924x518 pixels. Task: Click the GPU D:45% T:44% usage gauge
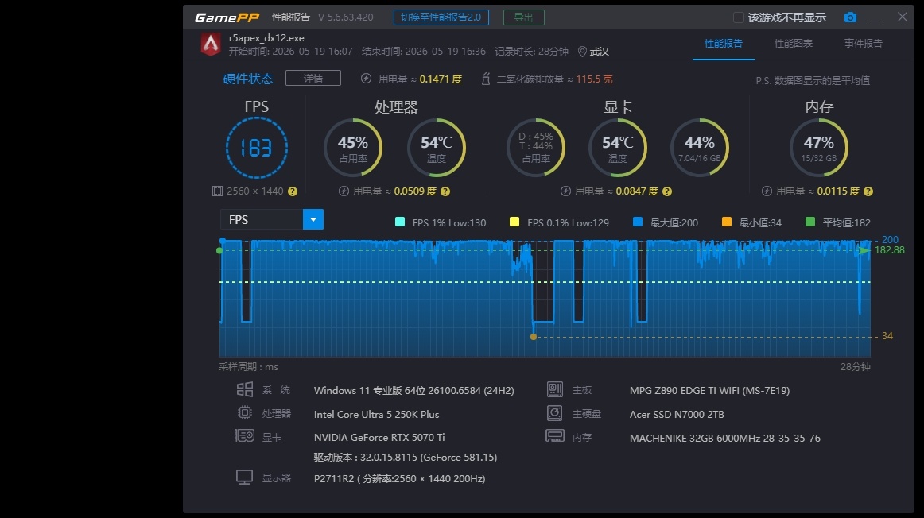coord(536,148)
